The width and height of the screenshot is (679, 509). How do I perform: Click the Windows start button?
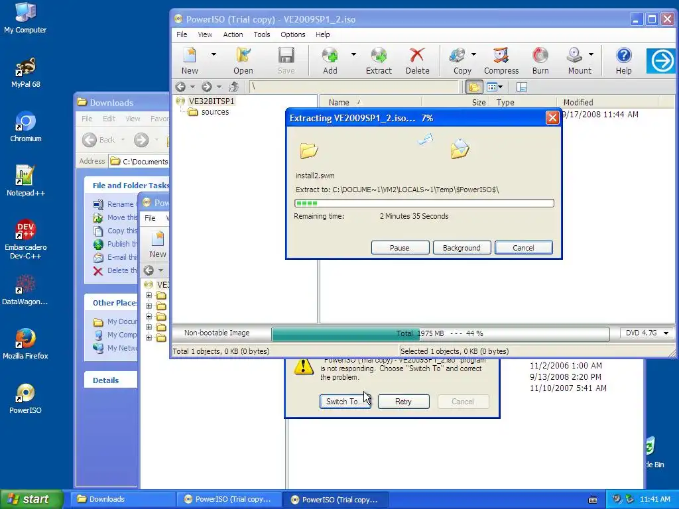32,499
